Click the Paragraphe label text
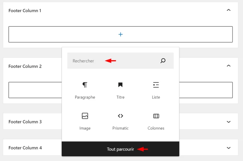 pyautogui.click(x=85, y=97)
